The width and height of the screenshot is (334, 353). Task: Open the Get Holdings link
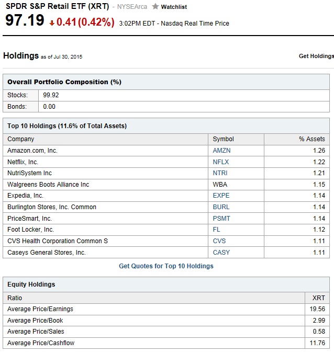[316, 56]
